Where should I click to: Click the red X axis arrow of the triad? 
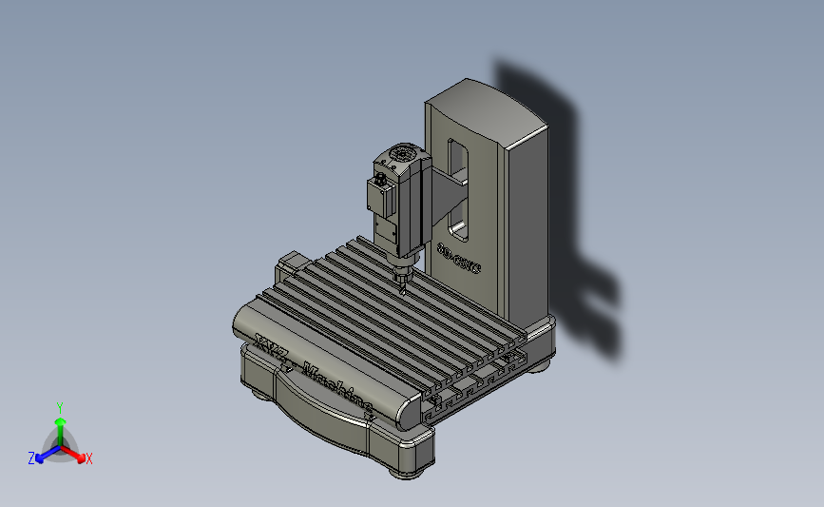[x=73, y=454]
